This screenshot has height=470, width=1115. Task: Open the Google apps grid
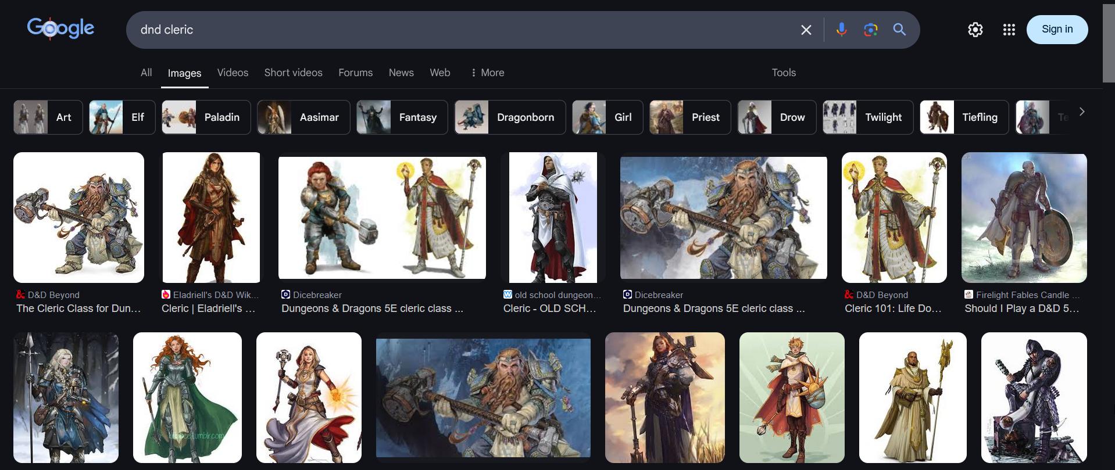point(1009,30)
